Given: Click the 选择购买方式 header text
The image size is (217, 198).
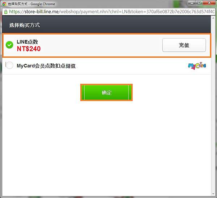Looking at the screenshot, I should [25, 25].
